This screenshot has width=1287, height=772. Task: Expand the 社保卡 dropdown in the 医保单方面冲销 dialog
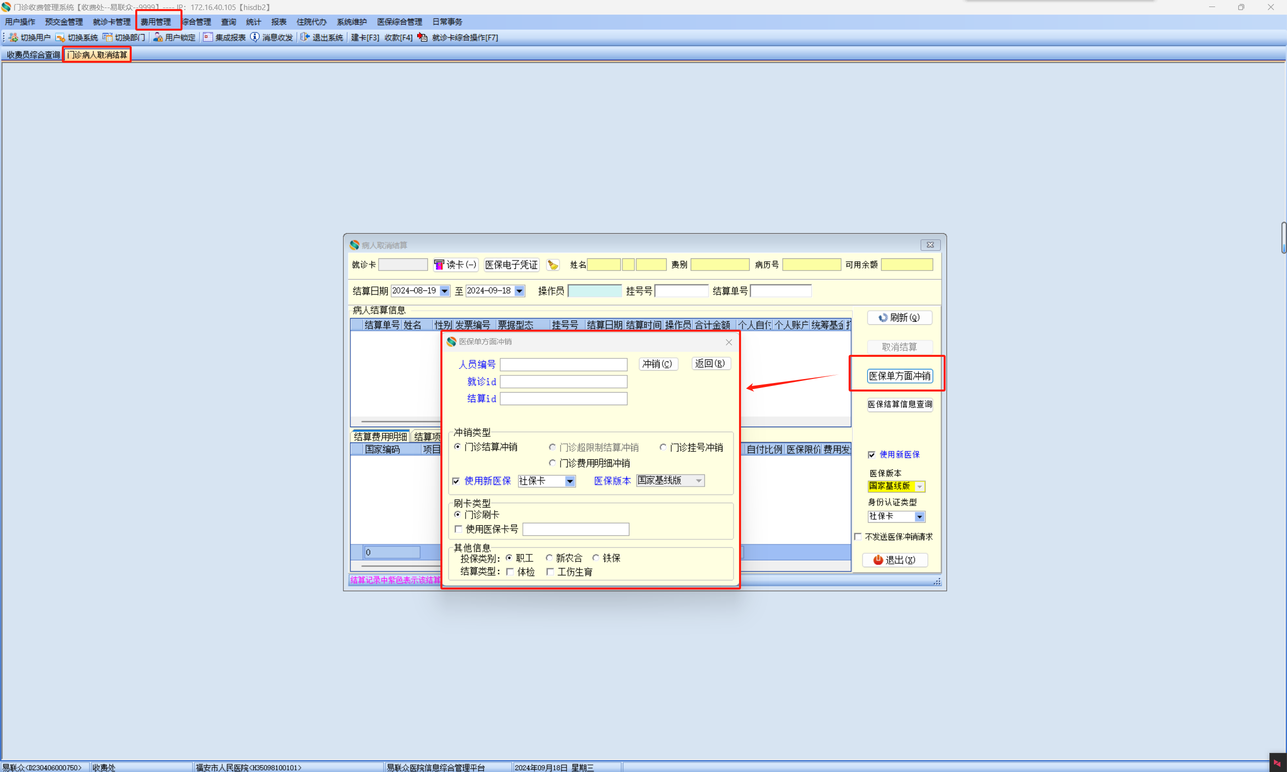[x=570, y=481]
